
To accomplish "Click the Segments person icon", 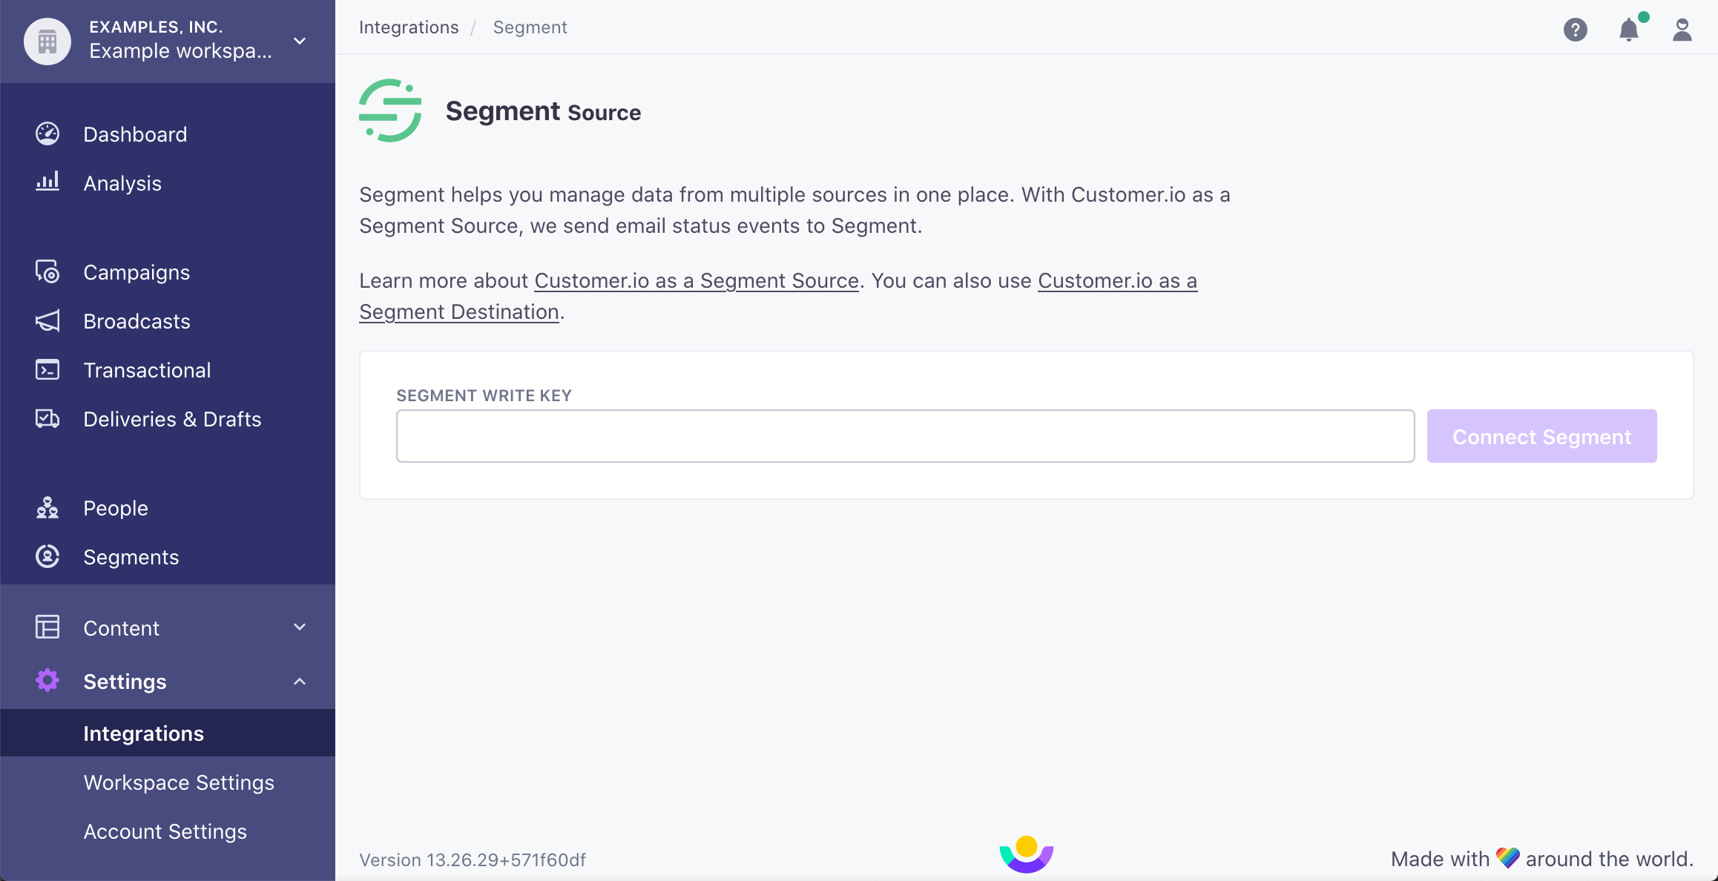I will coord(47,556).
